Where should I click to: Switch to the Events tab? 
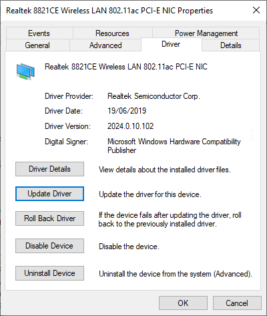coord(39,33)
